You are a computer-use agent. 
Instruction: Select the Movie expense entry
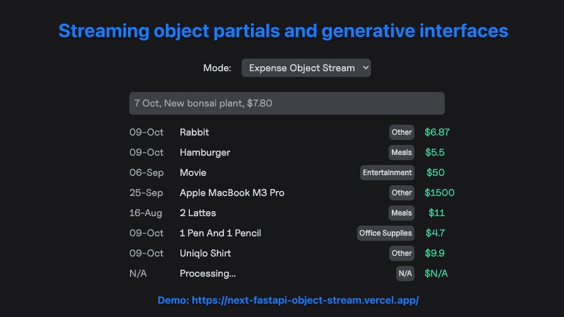pyautogui.click(x=193, y=173)
